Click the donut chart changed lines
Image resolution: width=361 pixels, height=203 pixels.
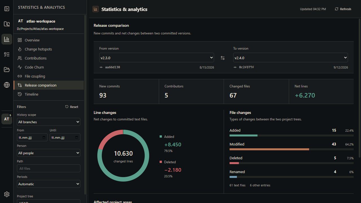click(123, 156)
